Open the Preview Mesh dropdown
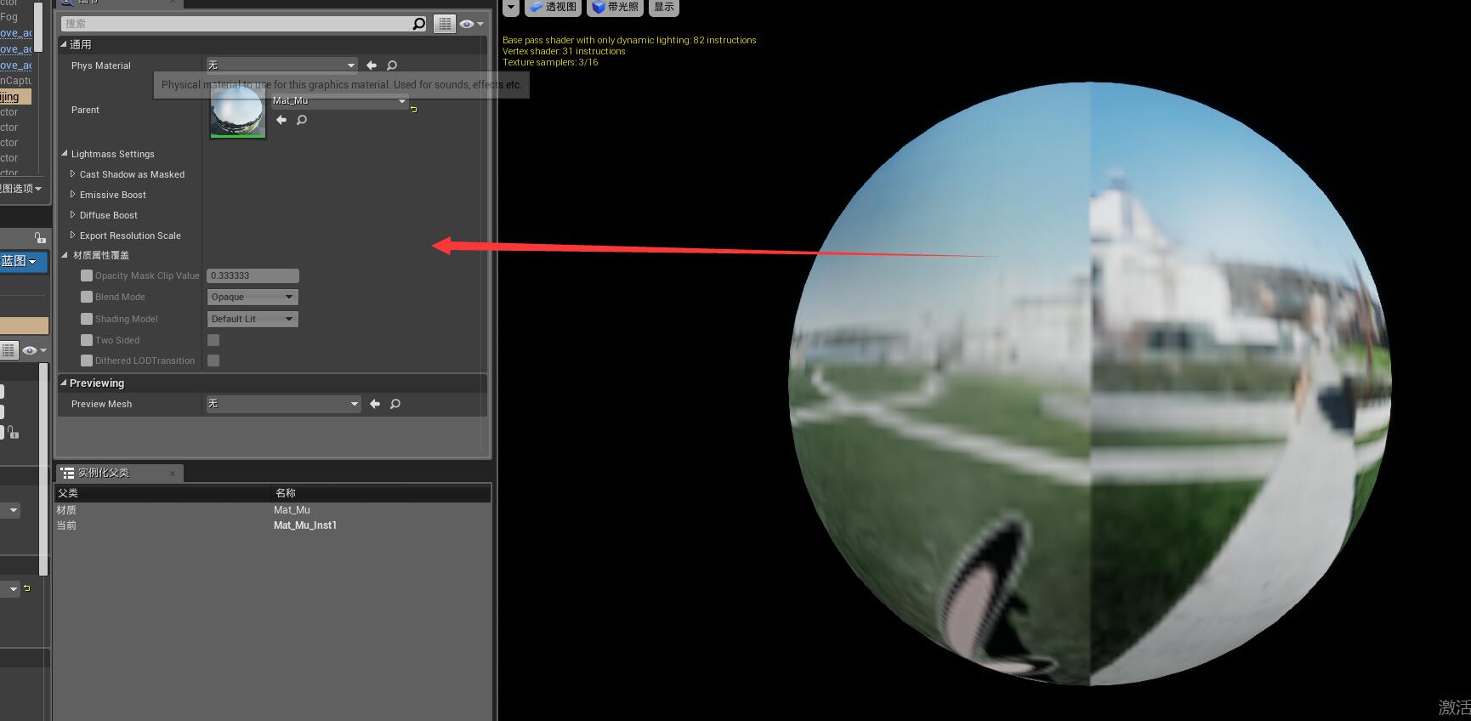This screenshot has height=721, width=1471. (284, 404)
